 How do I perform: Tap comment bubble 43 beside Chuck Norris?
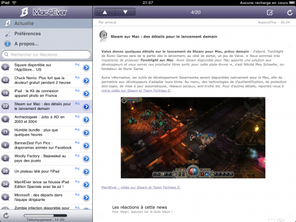(x=5, y=80)
